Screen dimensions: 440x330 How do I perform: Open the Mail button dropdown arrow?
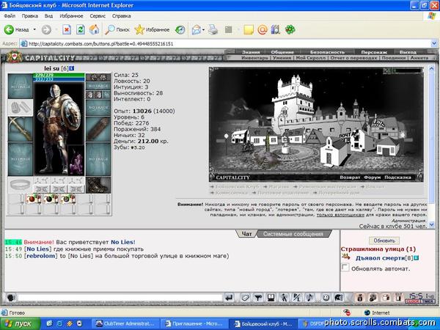(203, 29)
